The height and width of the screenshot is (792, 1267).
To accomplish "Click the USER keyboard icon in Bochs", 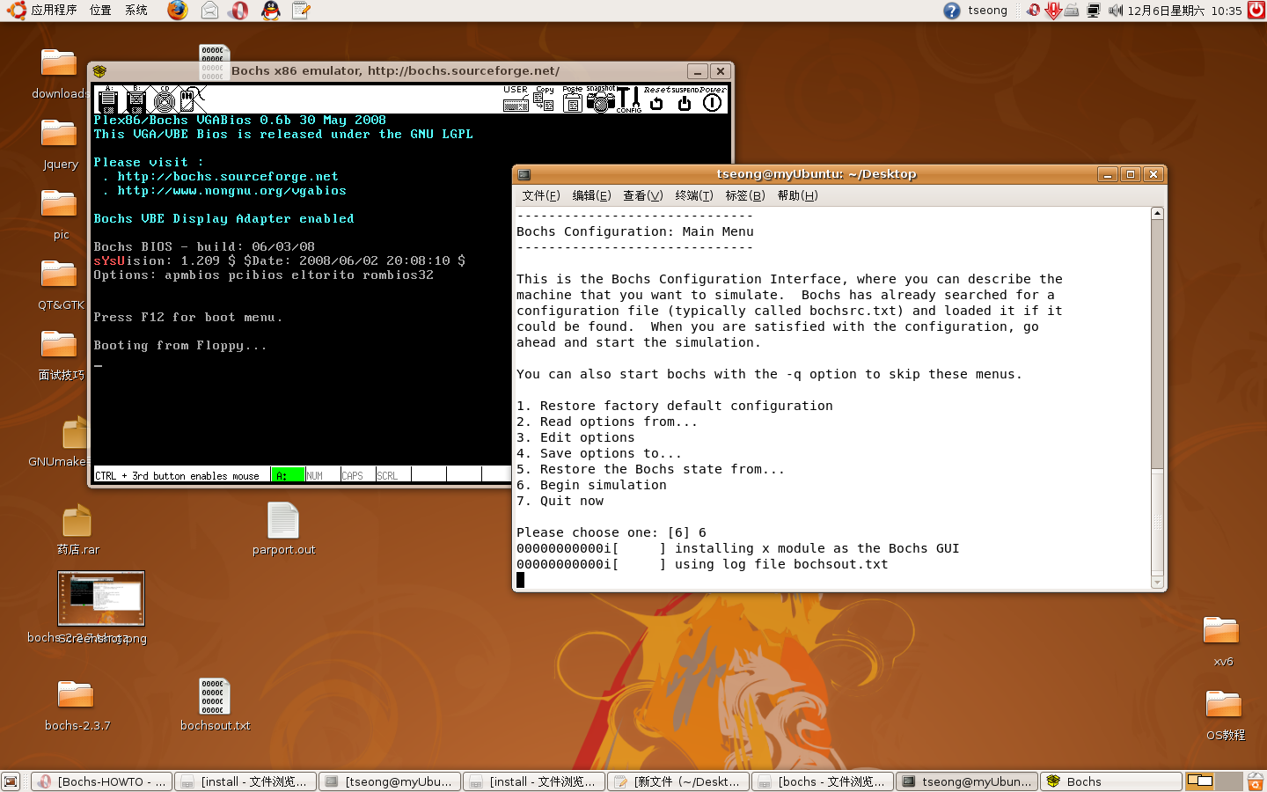I will click(516, 99).
